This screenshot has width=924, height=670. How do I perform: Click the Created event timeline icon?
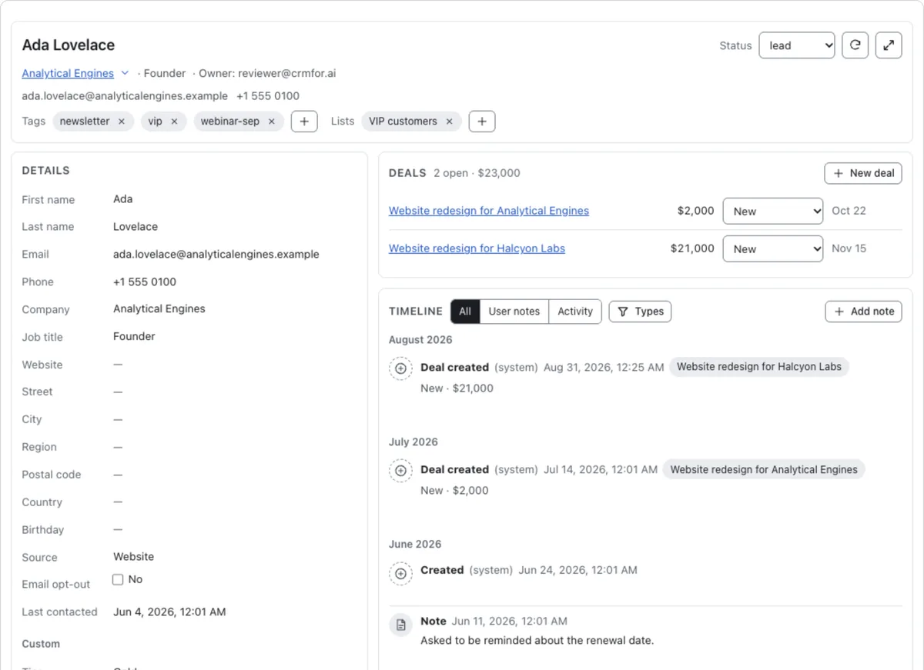(x=400, y=573)
